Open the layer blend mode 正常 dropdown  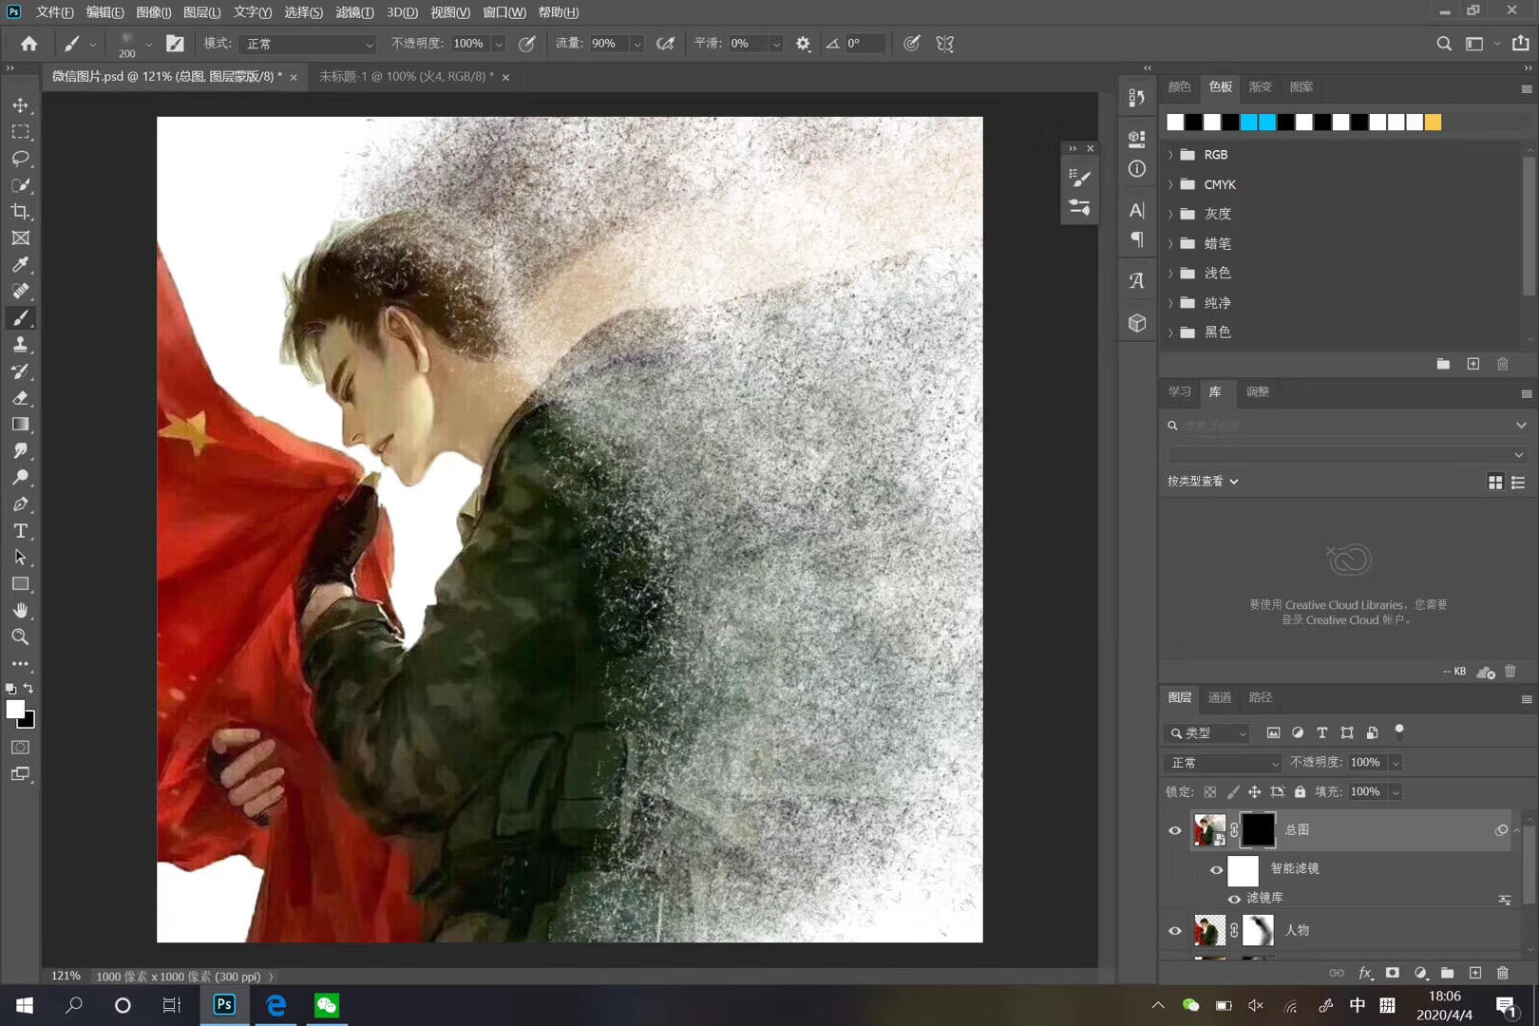click(x=1224, y=763)
